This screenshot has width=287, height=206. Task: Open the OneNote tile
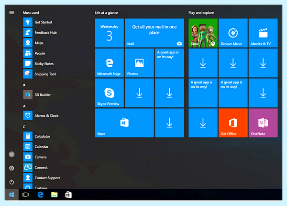point(263,123)
